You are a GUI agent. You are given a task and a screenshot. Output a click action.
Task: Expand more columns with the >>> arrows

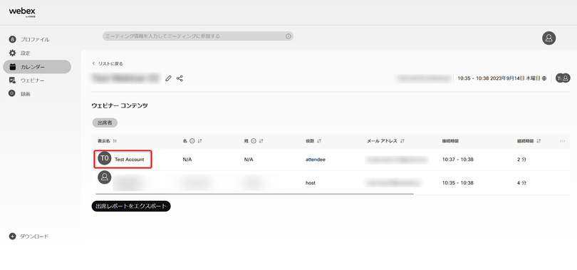pos(562,141)
